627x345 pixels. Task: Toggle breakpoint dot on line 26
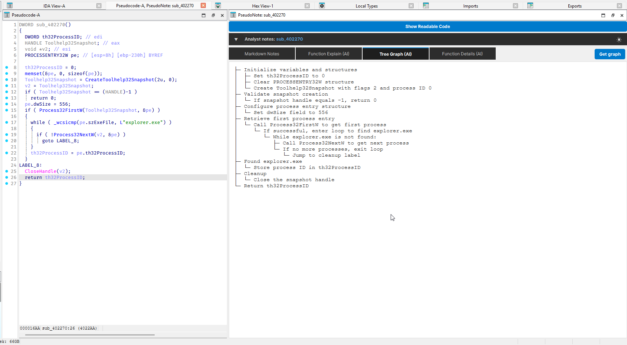[x=6, y=177]
